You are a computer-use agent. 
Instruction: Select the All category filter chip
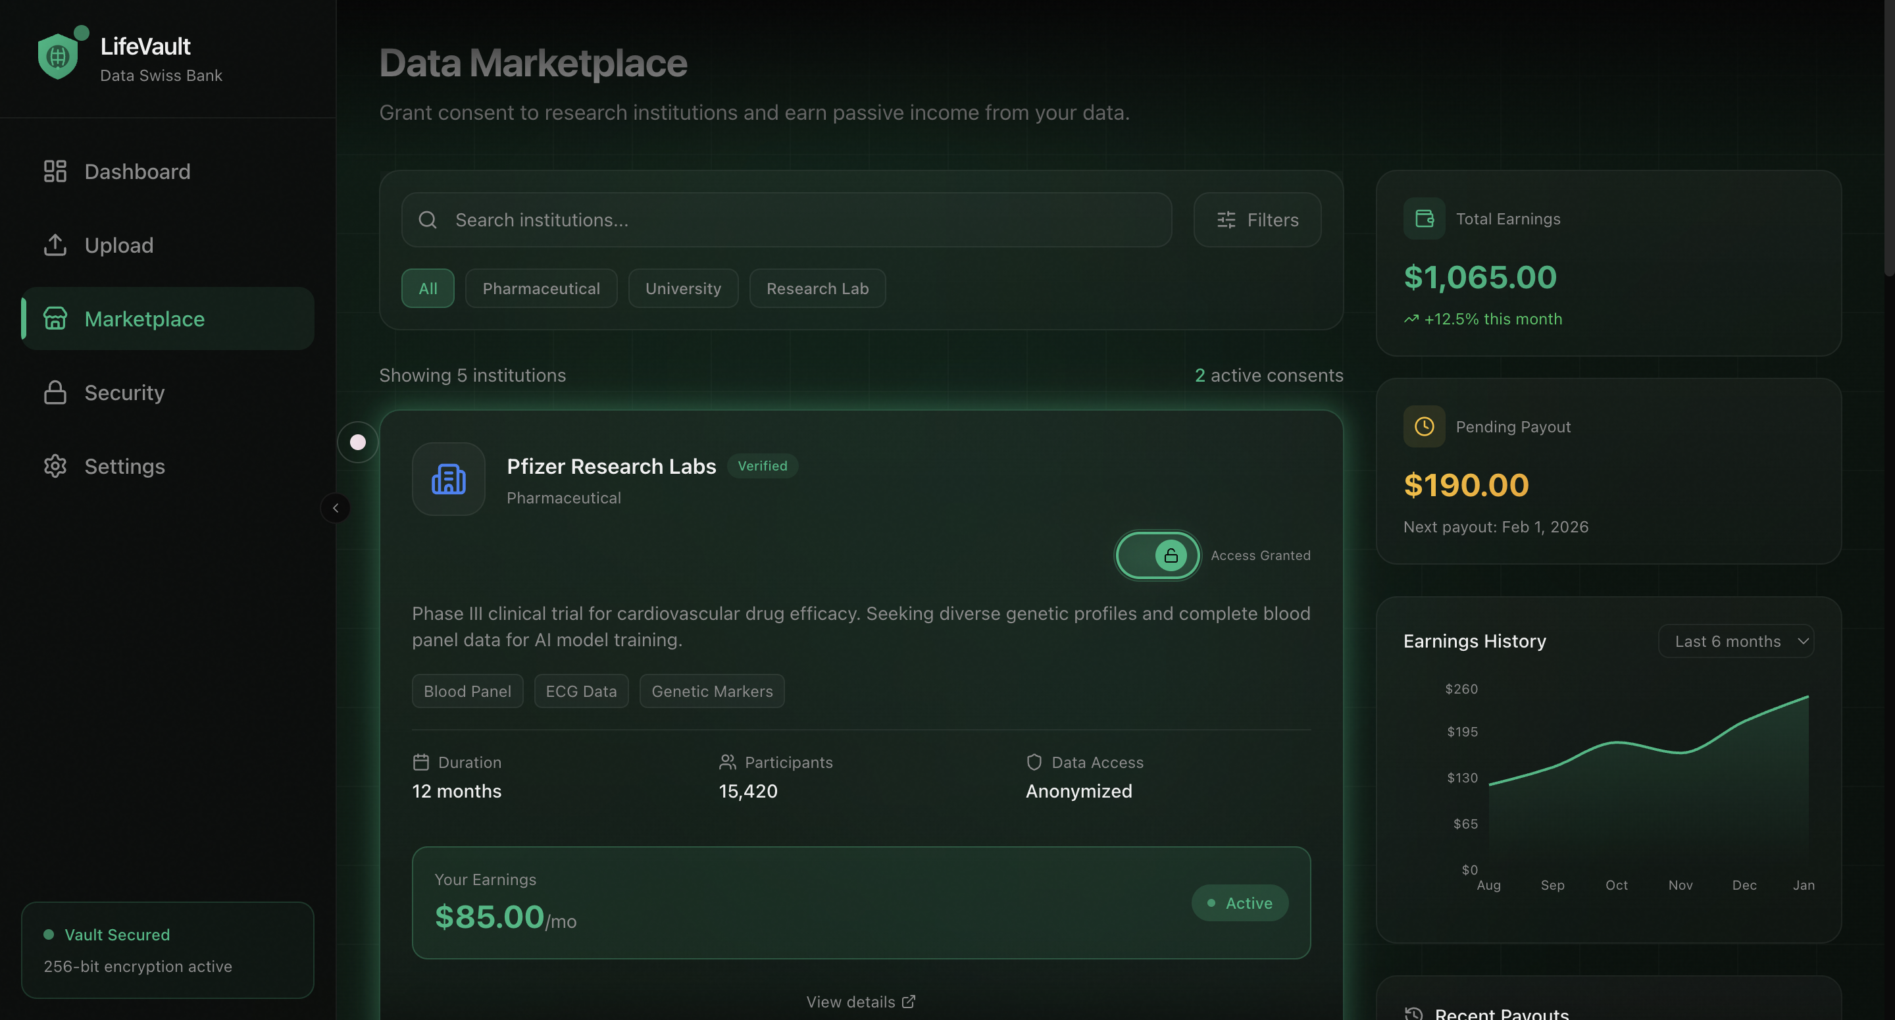[428, 288]
